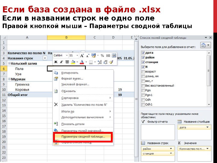Collapse the Мурман group
Image resolution: width=217 pixels, height=163 pixels.
(x=9, y=79)
